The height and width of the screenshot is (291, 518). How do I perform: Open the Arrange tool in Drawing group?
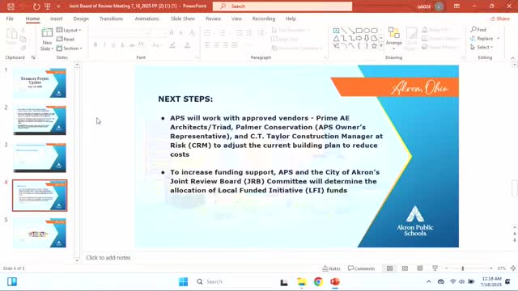click(x=394, y=38)
